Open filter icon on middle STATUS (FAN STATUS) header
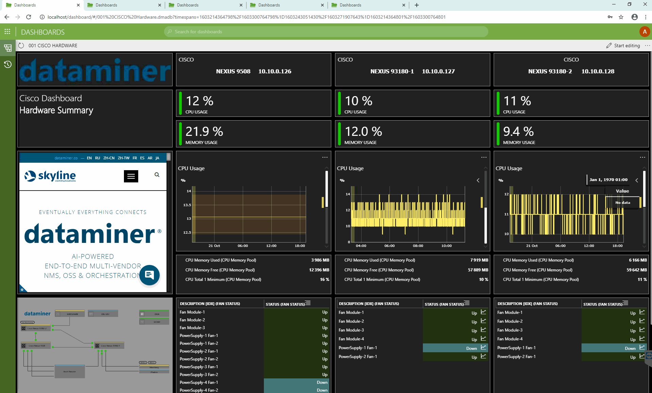The height and width of the screenshot is (393, 652). (x=467, y=303)
